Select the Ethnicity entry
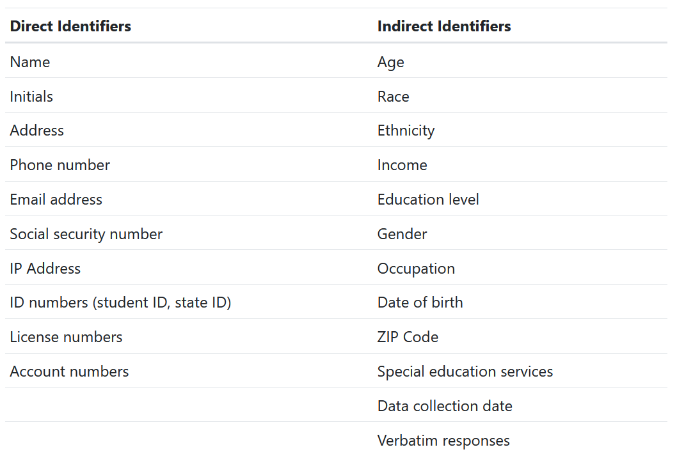Viewport: 677px width, 461px height. pyautogui.click(x=406, y=130)
